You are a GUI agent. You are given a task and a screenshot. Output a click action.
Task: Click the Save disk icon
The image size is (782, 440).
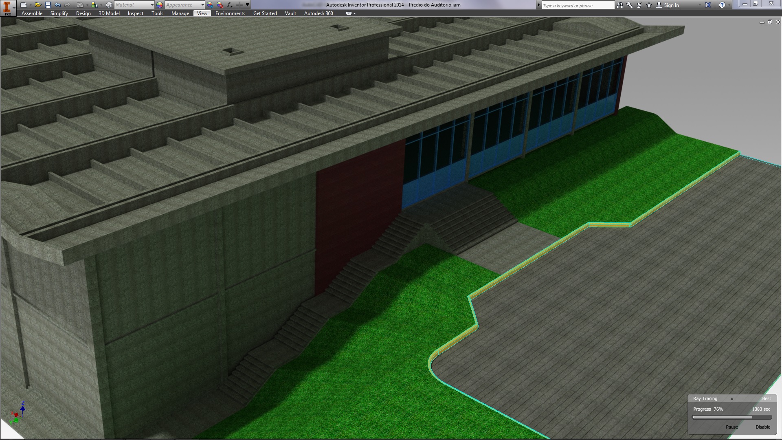(x=48, y=5)
